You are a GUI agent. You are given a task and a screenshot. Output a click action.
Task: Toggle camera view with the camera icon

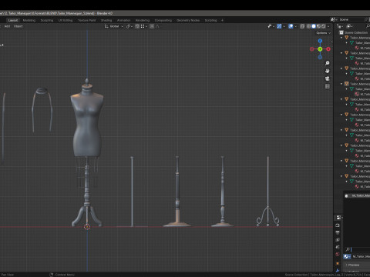click(x=328, y=78)
